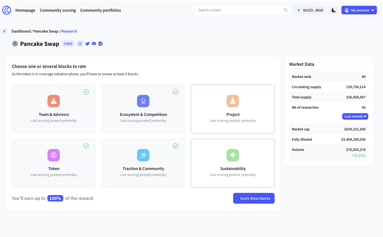The width and height of the screenshot is (383, 237).
Task: Click the Circulating supply value 139,758,214
Action: tap(356, 87)
